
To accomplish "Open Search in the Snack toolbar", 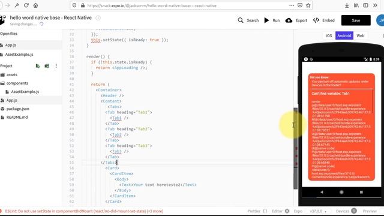I will pos(248,20).
